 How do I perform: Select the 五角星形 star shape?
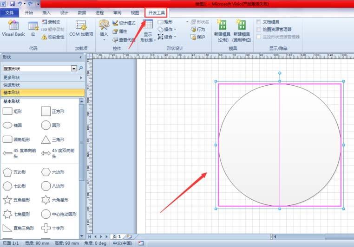click(x=17, y=200)
